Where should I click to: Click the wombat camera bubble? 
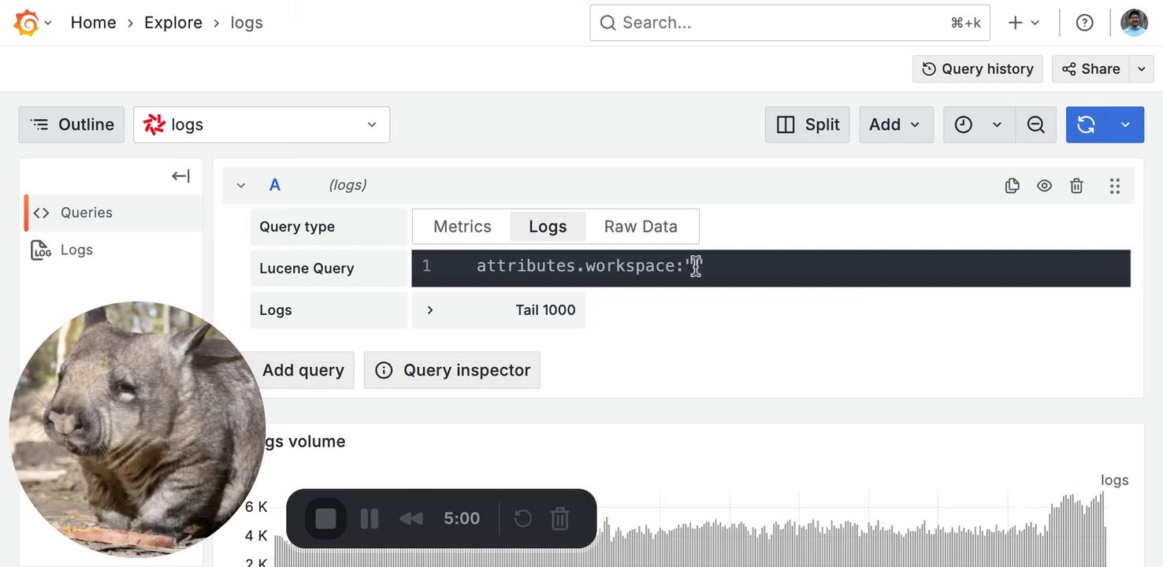coord(137,430)
